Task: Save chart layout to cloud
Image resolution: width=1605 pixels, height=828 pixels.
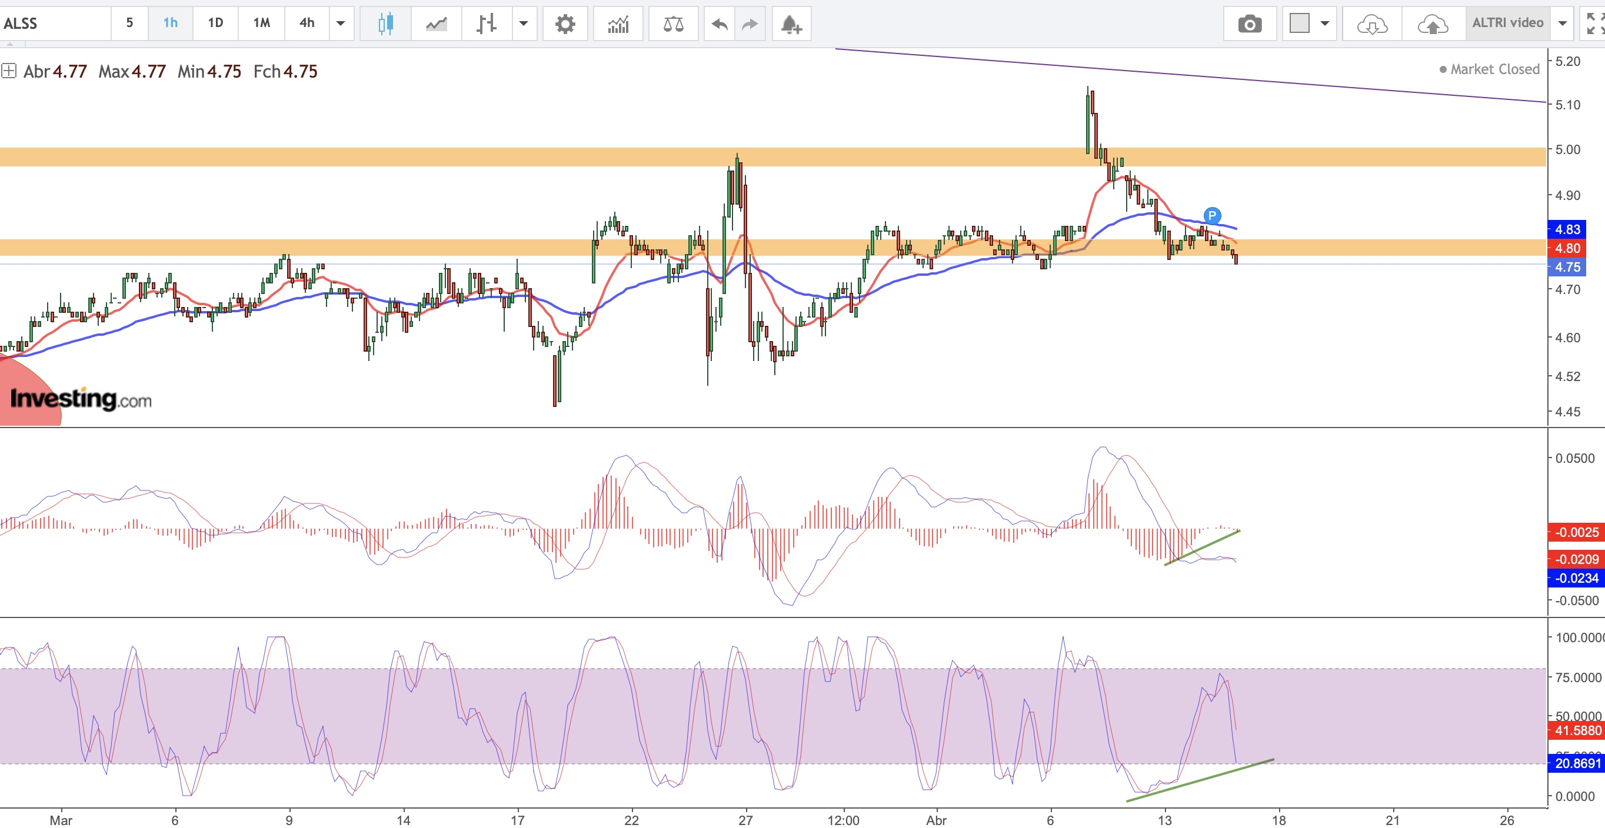Action: tap(1433, 24)
